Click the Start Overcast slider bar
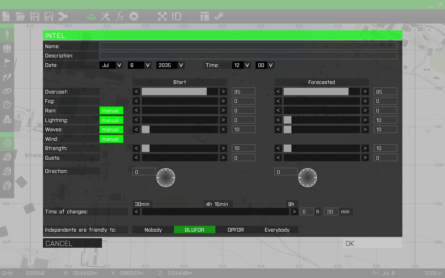This screenshot has width=445, height=278. 180,91
